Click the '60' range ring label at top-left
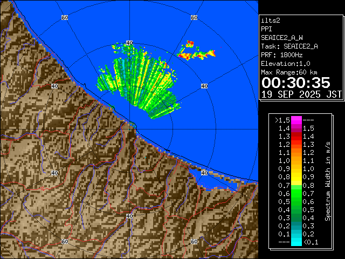345x259 pixels. [65, 18]
